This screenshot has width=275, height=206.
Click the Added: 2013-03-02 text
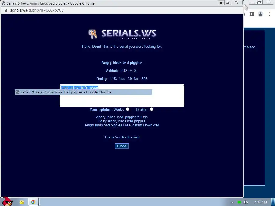tap(122, 71)
